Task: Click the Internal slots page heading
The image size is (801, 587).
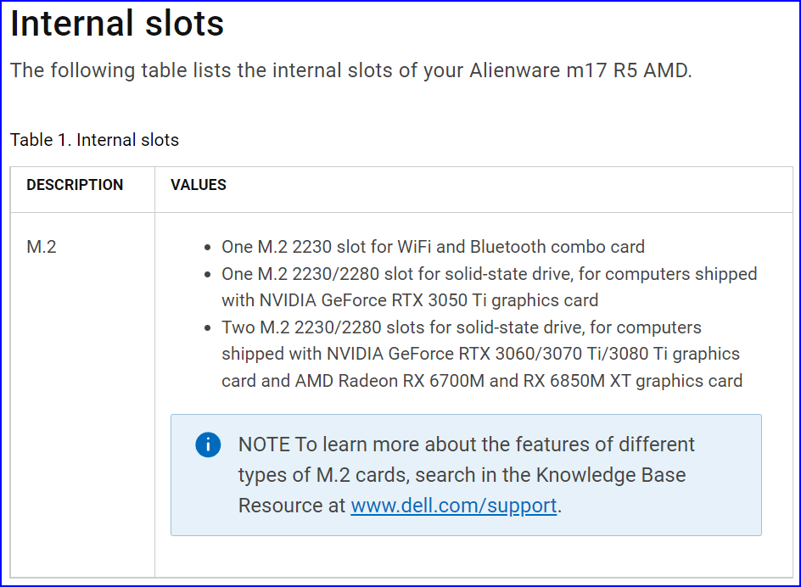Action: coord(117,24)
